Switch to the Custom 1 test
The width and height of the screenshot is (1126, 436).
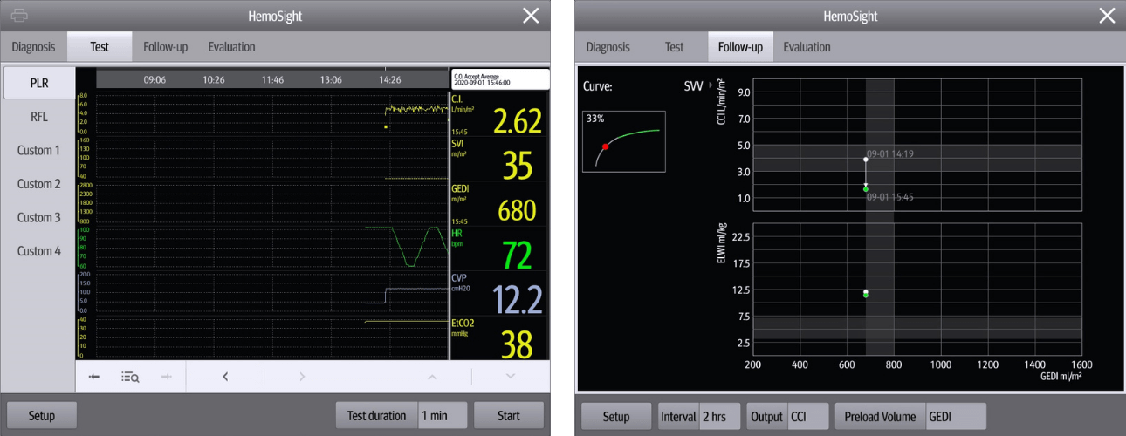tap(39, 150)
